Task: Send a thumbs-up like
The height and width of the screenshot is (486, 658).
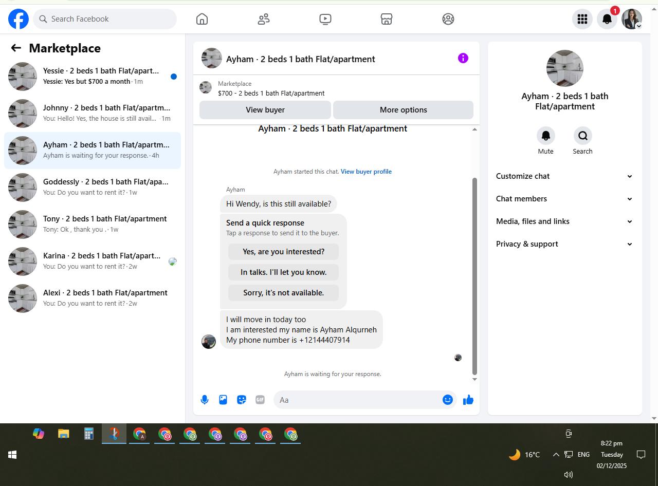Action: 468,400
